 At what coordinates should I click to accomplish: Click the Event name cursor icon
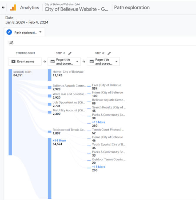tap(13, 62)
